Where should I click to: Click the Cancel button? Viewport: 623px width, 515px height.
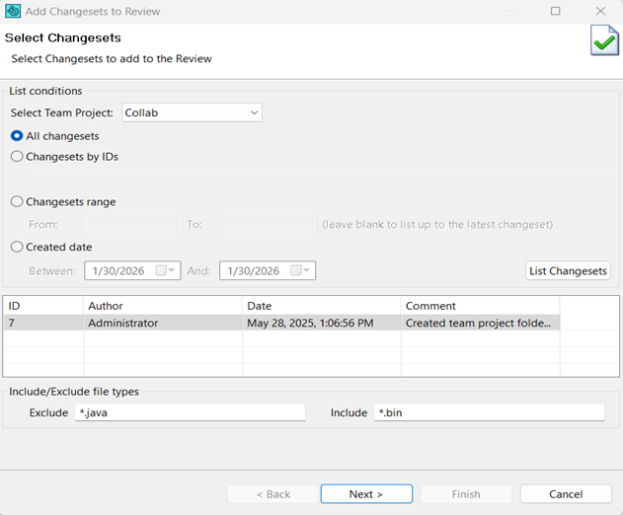point(566,494)
